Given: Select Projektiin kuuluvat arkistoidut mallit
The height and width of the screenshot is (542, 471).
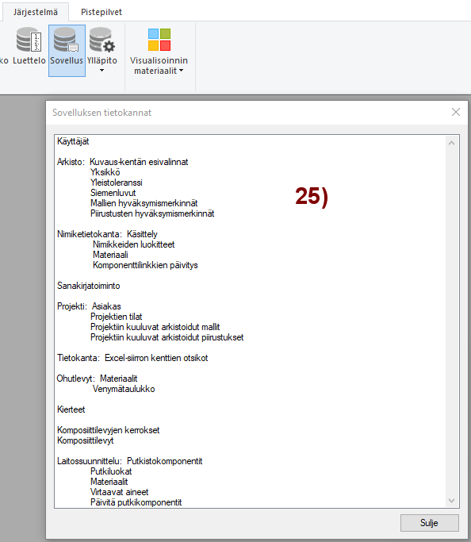Looking at the screenshot, I should click(x=155, y=327).
